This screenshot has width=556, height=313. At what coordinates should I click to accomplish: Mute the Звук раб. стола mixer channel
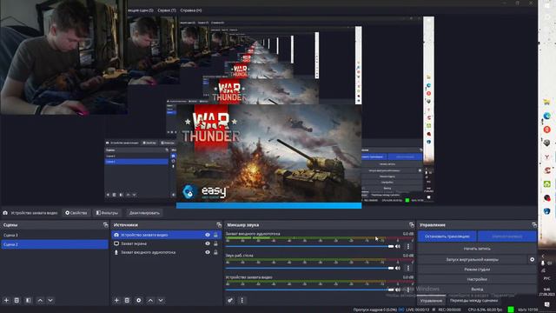398,268
